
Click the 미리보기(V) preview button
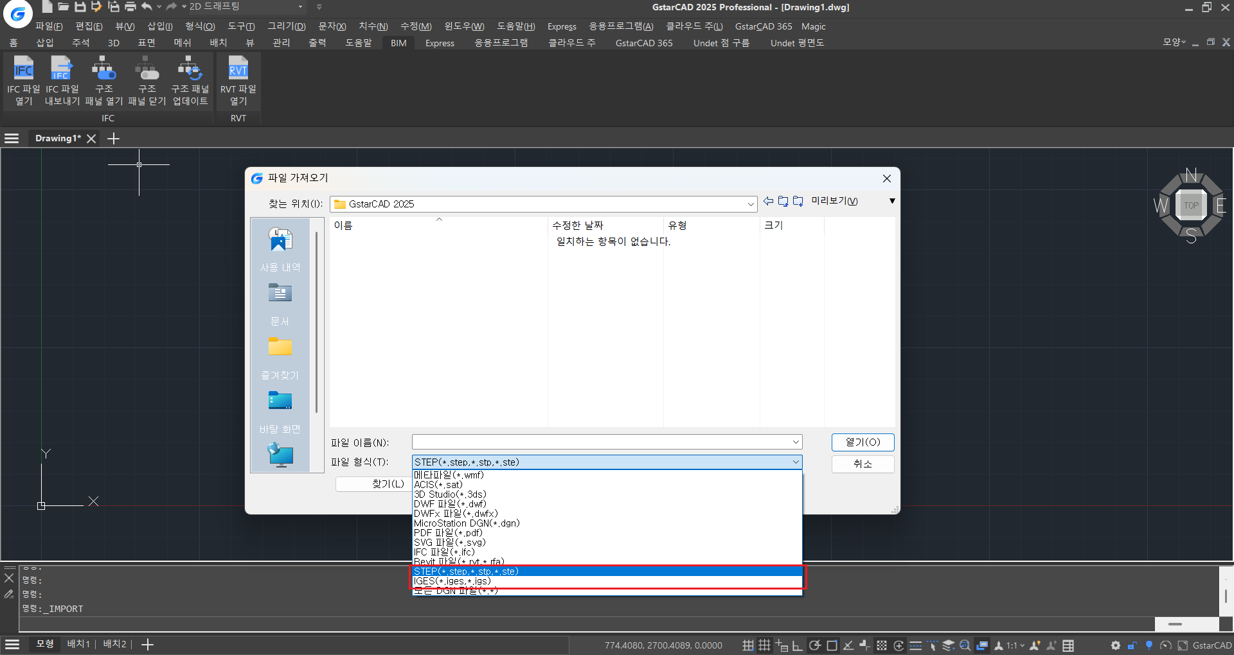(834, 201)
